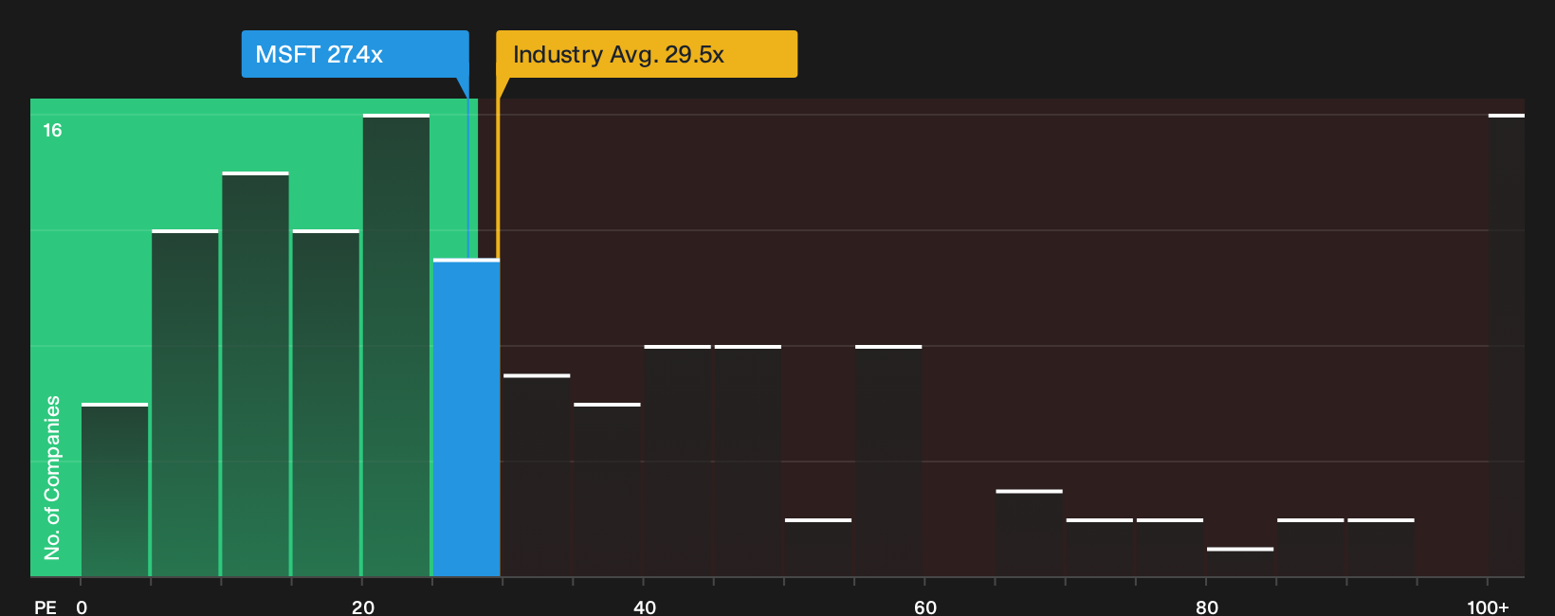Select the dark bar at PE 30-35

537,476
